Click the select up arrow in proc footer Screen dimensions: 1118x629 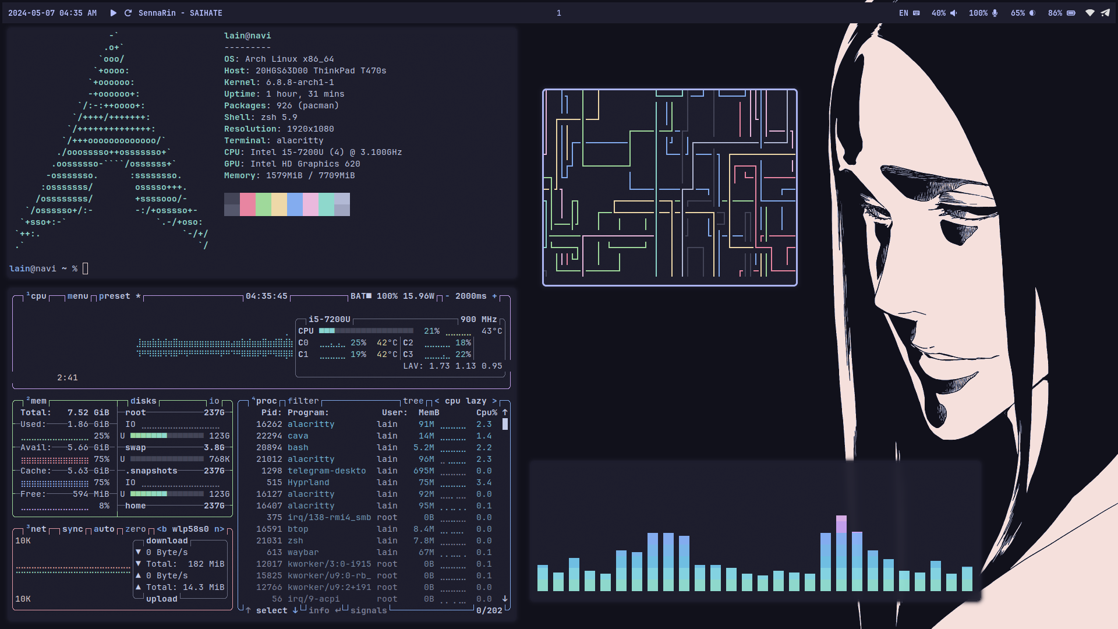pyautogui.click(x=248, y=610)
